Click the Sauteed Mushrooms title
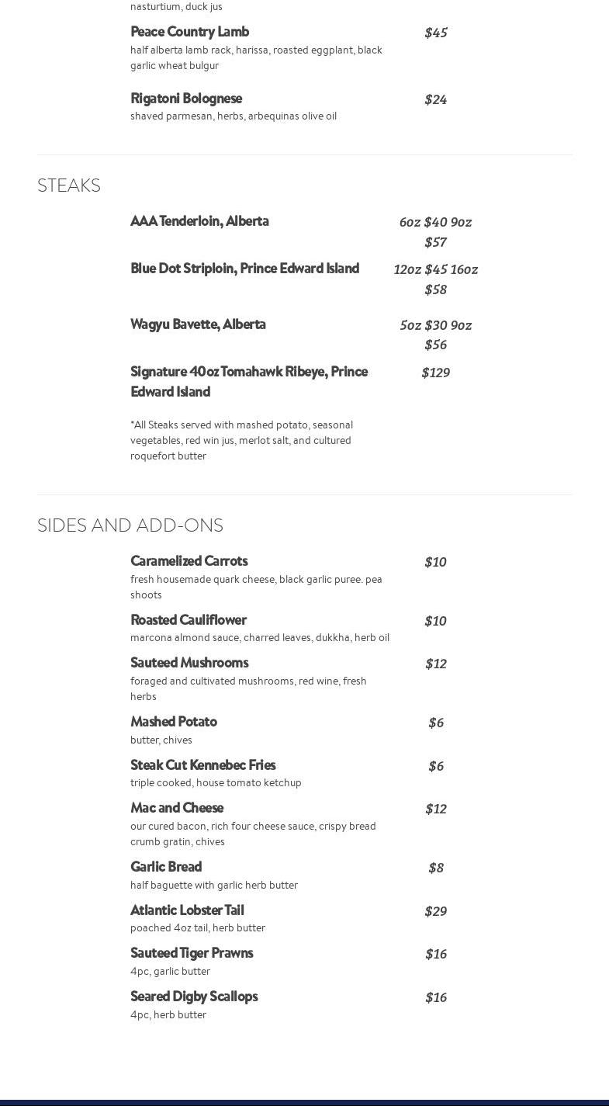 (x=189, y=663)
